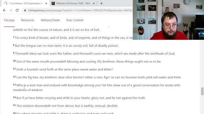Open the Hebrew/Greek tab
This screenshot has width=204, height=114.
click(x=50, y=20)
